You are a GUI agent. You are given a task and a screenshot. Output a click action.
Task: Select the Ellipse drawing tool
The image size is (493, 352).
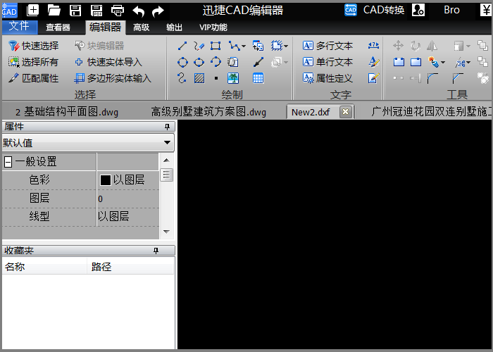point(199,62)
